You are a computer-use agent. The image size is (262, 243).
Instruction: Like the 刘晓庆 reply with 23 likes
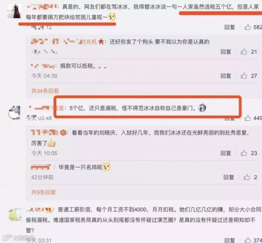(244, 153)
